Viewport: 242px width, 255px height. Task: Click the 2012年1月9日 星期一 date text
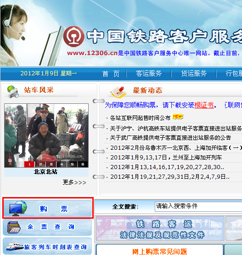[49, 74]
